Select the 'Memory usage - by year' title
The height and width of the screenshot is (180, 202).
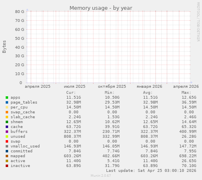[101, 8]
